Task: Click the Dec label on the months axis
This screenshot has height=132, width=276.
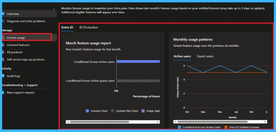Action: pyautogui.click(x=220, y=112)
